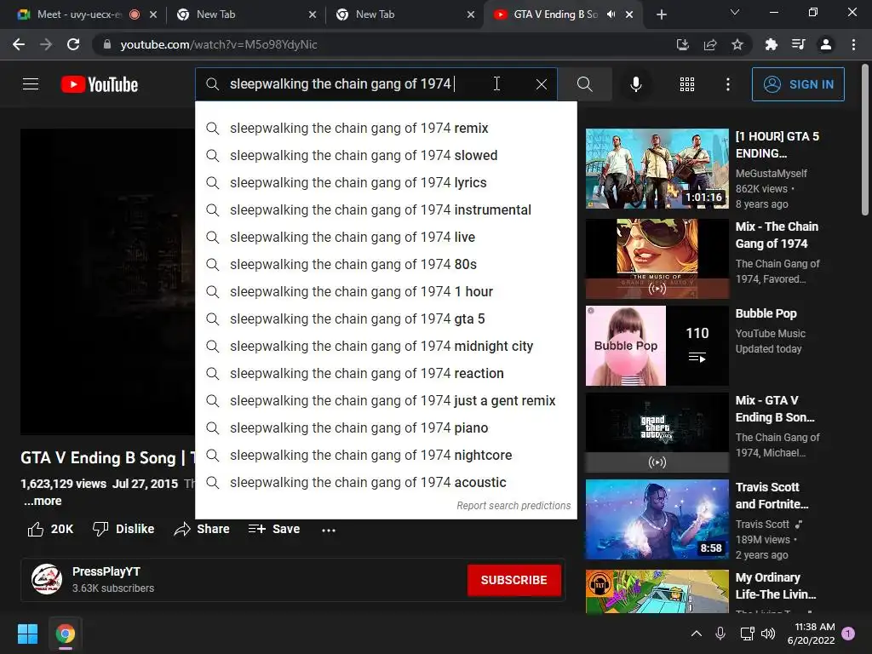Click Report search predictions link
The width and height of the screenshot is (872, 654).
tap(513, 506)
